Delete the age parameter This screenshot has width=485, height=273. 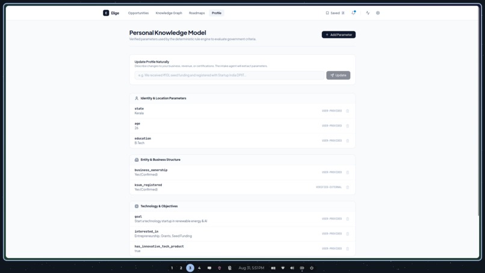pos(347,126)
